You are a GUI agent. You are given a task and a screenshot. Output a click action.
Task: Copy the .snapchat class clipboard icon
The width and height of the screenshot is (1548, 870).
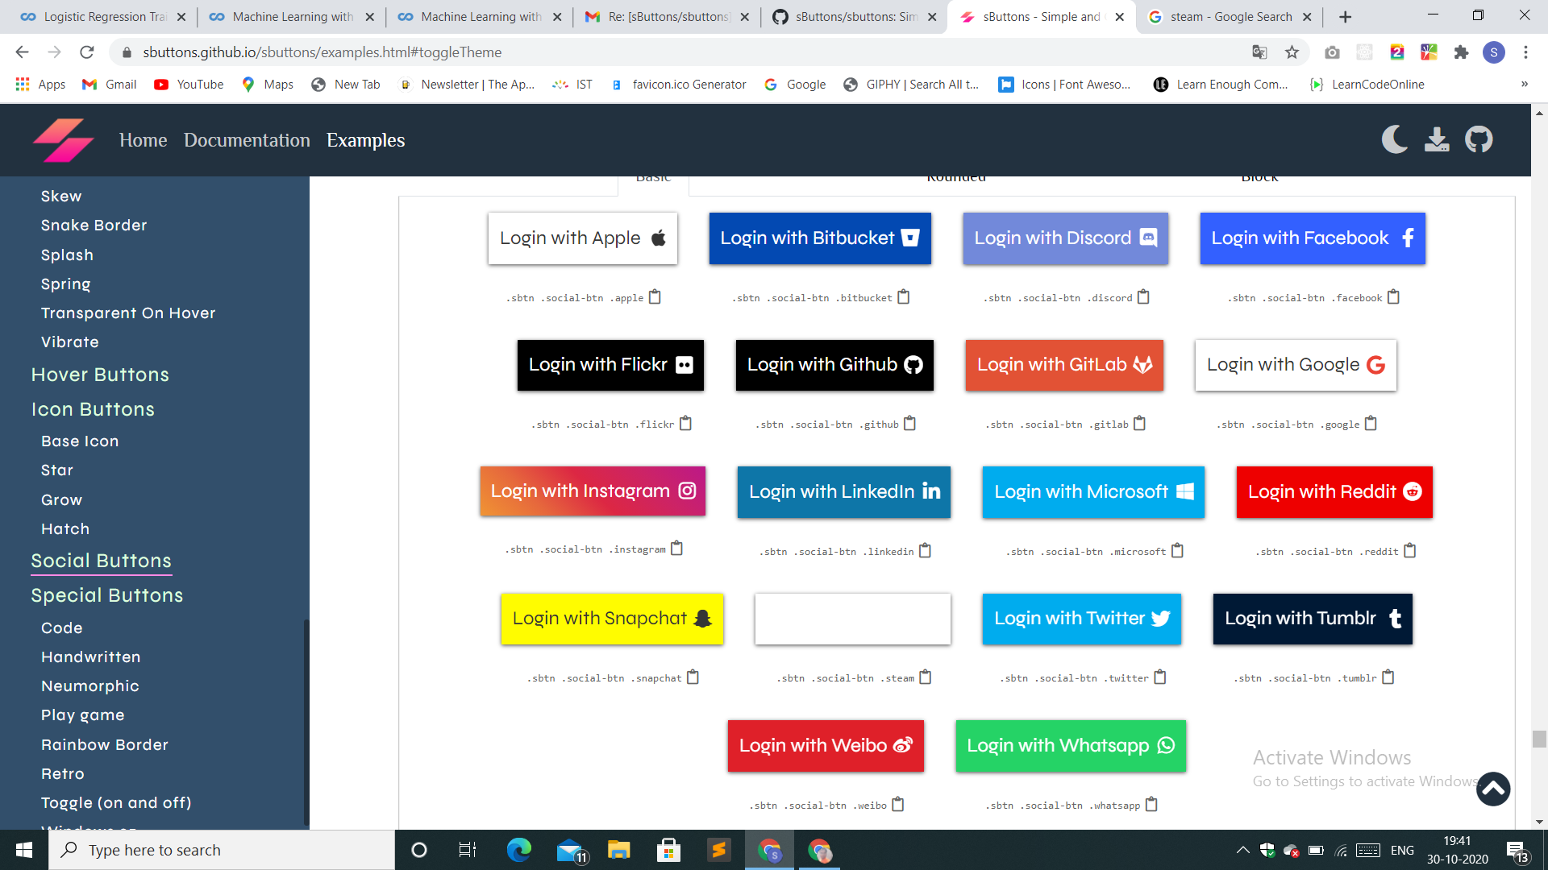coord(693,677)
